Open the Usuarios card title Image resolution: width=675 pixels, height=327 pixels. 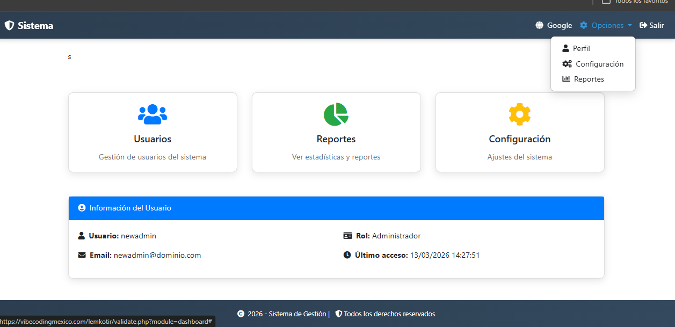pos(153,139)
